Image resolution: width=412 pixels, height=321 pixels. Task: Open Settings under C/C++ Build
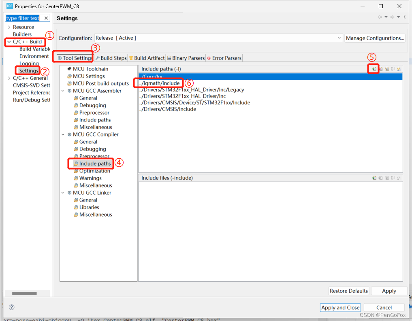(29, 70)
